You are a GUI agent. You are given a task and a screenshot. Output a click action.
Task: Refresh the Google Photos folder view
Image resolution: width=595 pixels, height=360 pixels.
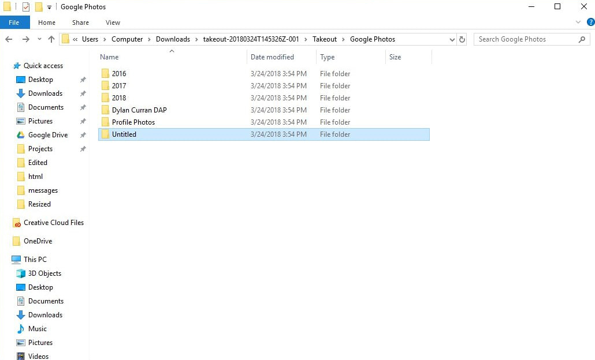pos(462,39)
